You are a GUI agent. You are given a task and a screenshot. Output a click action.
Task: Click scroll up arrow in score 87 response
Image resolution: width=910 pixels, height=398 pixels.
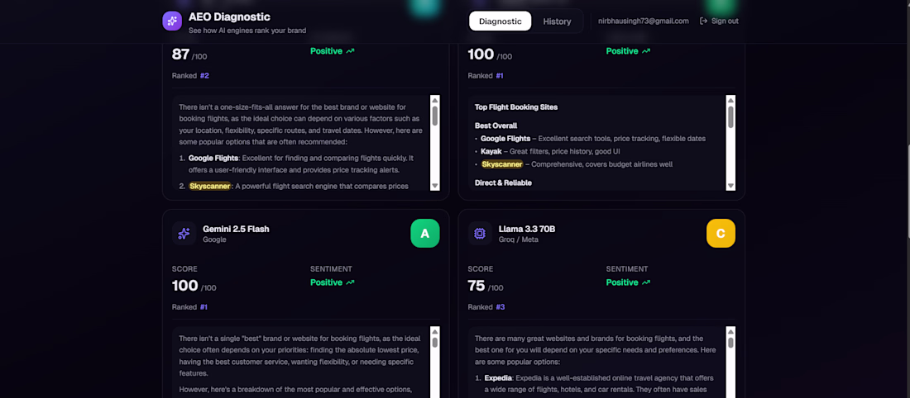click(434, 100)
